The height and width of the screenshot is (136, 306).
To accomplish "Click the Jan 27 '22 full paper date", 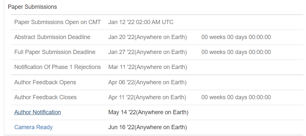I will click(147, 52).
